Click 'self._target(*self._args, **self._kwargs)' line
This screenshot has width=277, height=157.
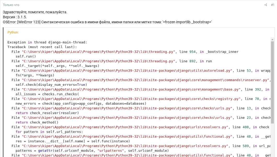(57, 66)
